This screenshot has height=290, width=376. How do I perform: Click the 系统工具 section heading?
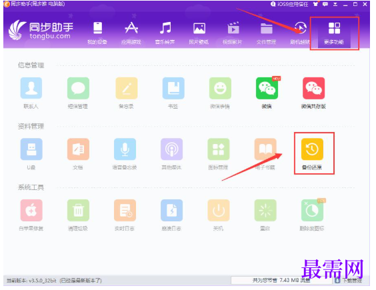(x=31, y=187)
